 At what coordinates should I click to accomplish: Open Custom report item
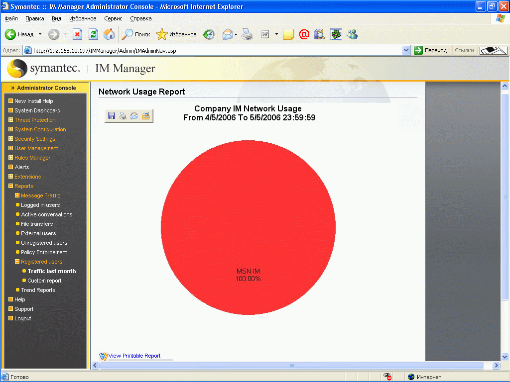click(x=44, y=281)
